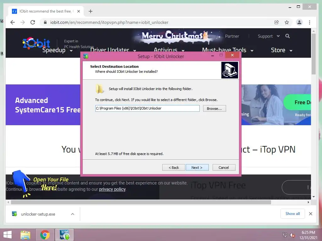Open File Explorer from taskbar

pyautogui.click(x=25, y=235)
